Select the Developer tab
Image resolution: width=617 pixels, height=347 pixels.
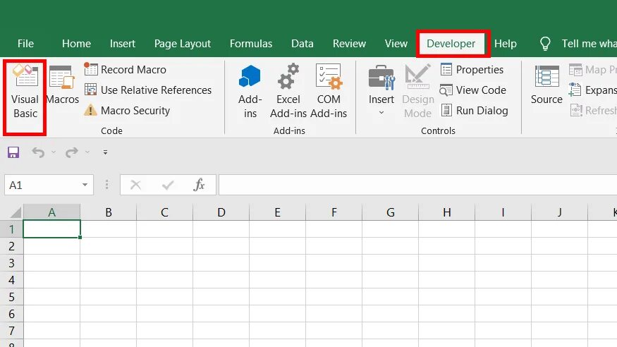tap(451, 44)
